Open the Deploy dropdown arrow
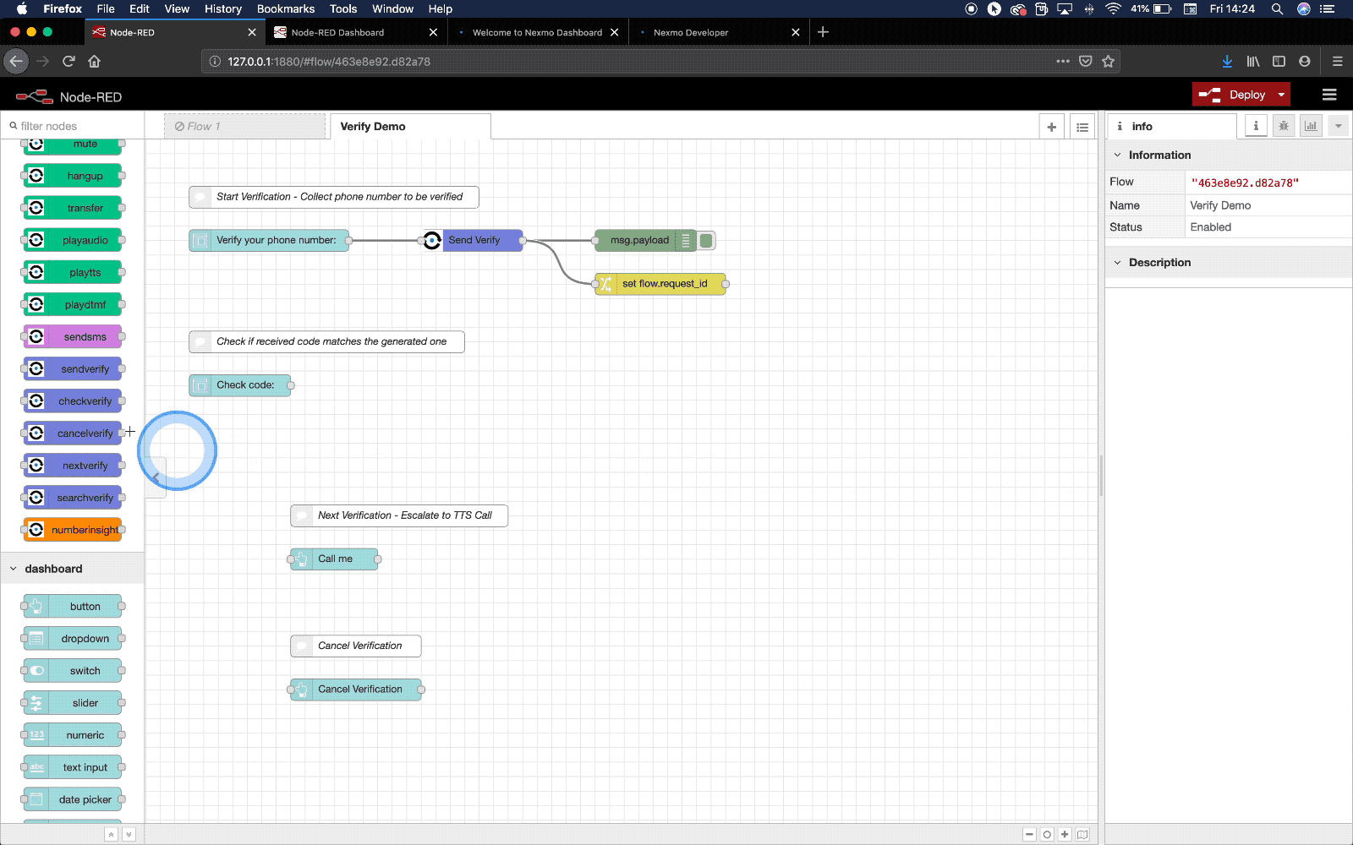Screen dimensions: 1353x845 pyautogui.click(x=1279, y=94)
